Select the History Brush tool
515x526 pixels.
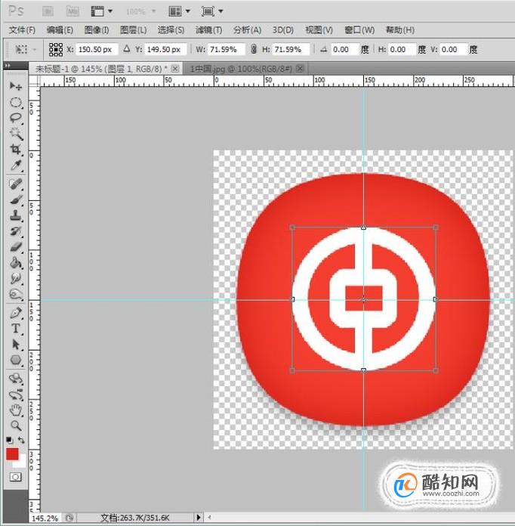[x=15, y=231]
